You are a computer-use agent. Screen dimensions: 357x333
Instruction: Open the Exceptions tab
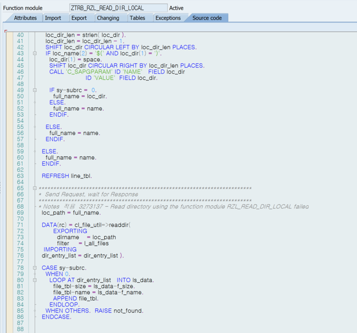[x=168, y=18]
